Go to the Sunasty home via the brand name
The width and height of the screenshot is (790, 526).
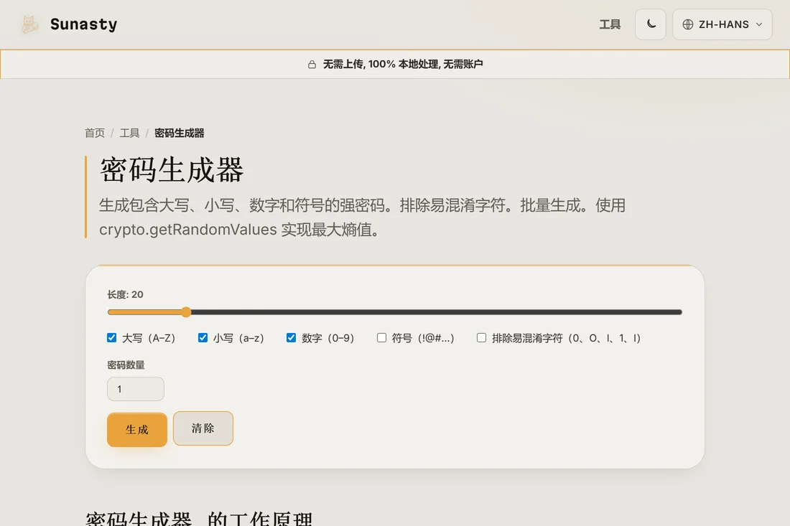point(83,24)
